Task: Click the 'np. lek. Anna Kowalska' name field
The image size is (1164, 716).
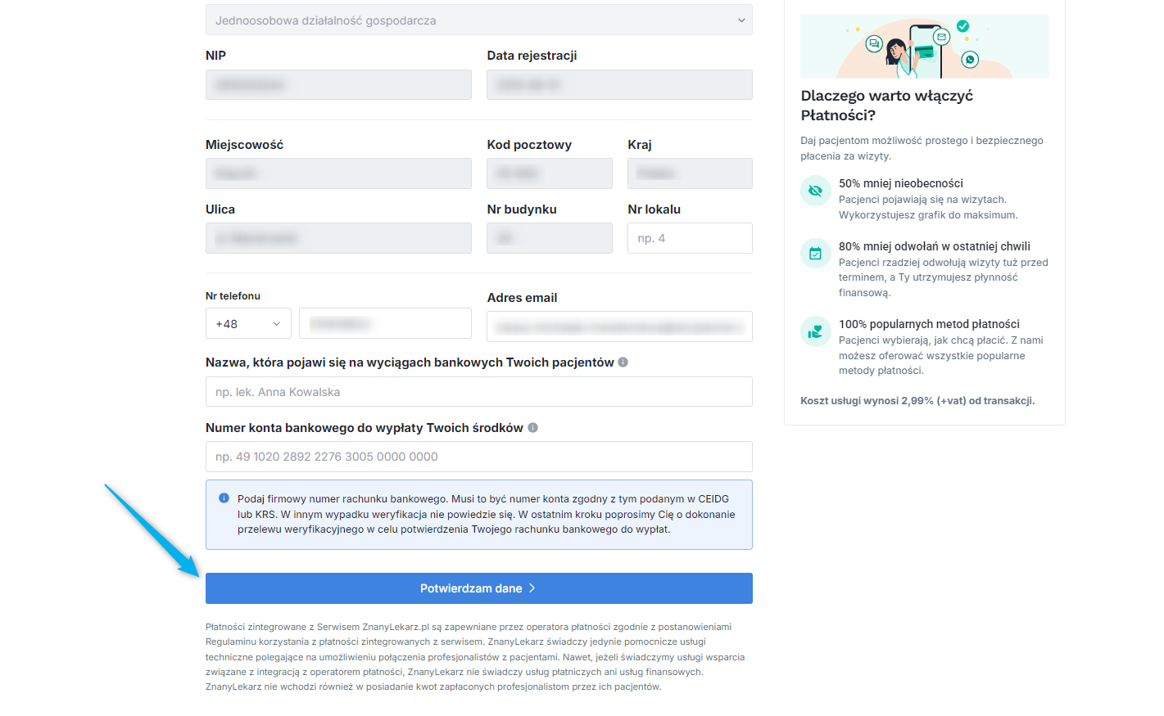Action: [x=478, y=391]
